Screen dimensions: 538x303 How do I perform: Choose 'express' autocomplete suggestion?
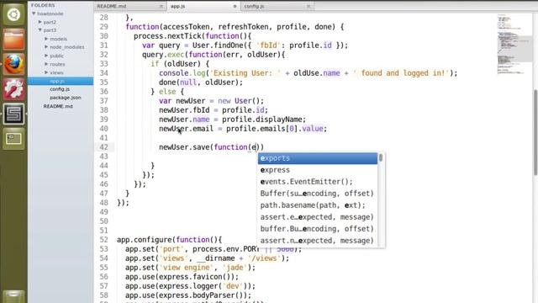point(318,170)
